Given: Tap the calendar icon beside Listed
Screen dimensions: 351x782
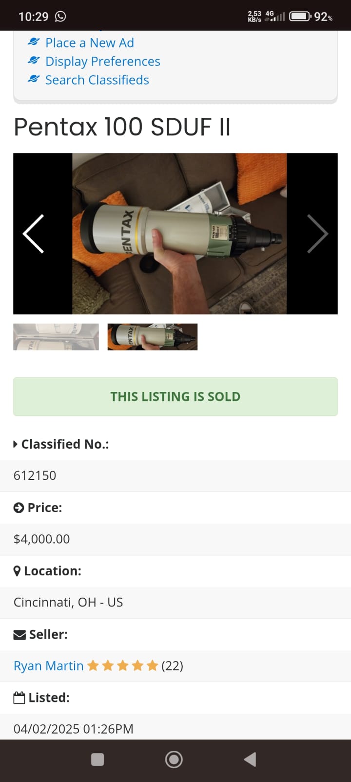Looking at the screenshot, I should 19,697.
